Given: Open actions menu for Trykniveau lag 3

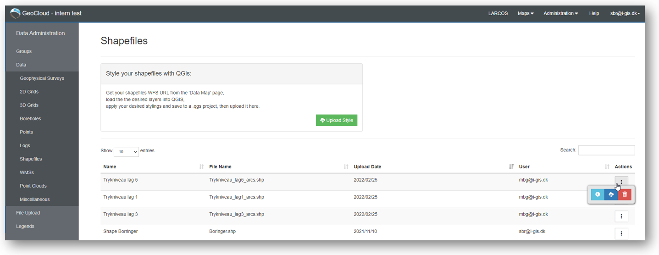Looking at the screenshot, I should point(621,216).
